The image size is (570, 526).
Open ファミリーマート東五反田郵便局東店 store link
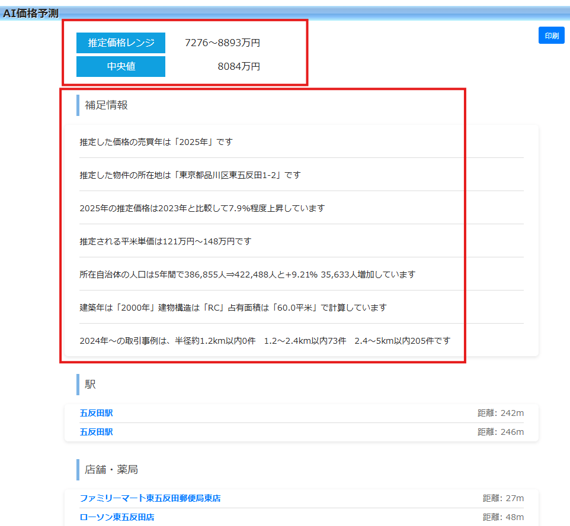tap(149, 498)
